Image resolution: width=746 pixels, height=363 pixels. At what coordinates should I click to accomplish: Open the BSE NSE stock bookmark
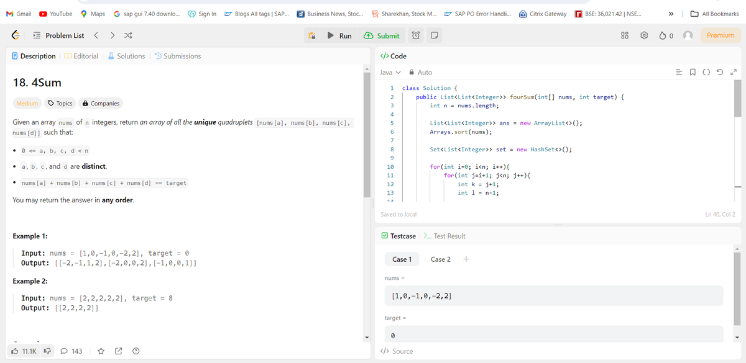pos(608,13)
